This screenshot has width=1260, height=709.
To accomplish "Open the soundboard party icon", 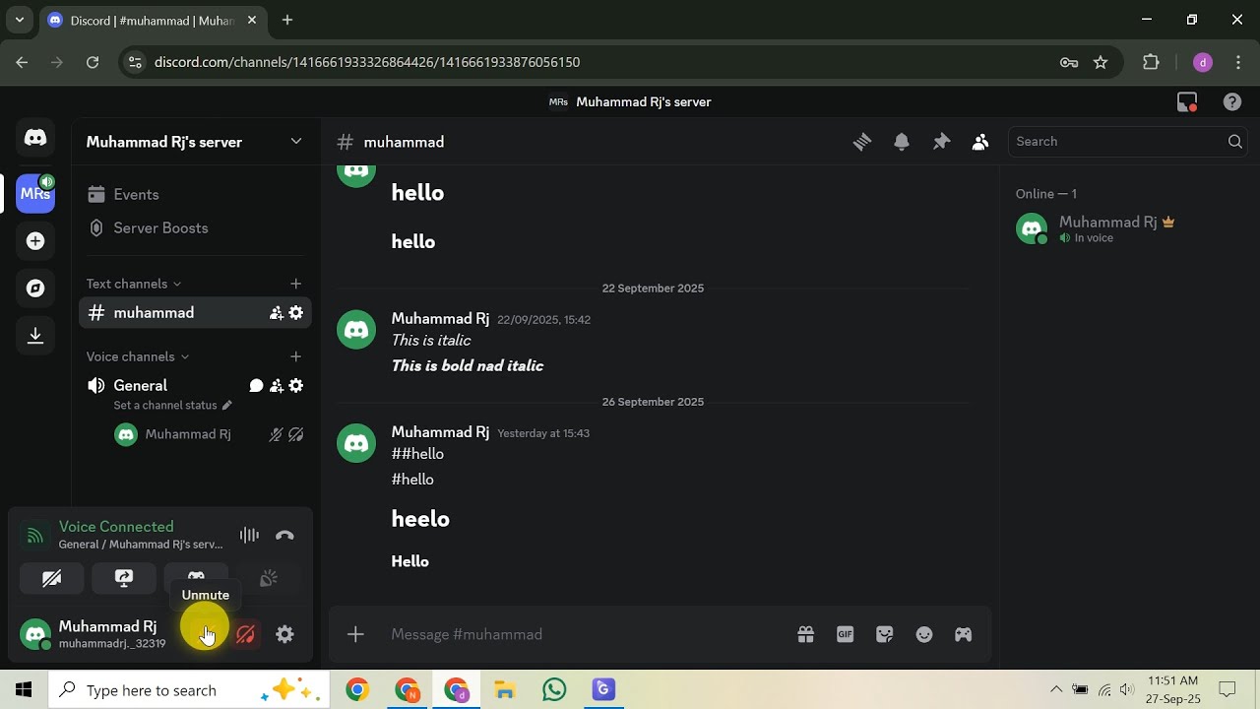I will 268,579.
